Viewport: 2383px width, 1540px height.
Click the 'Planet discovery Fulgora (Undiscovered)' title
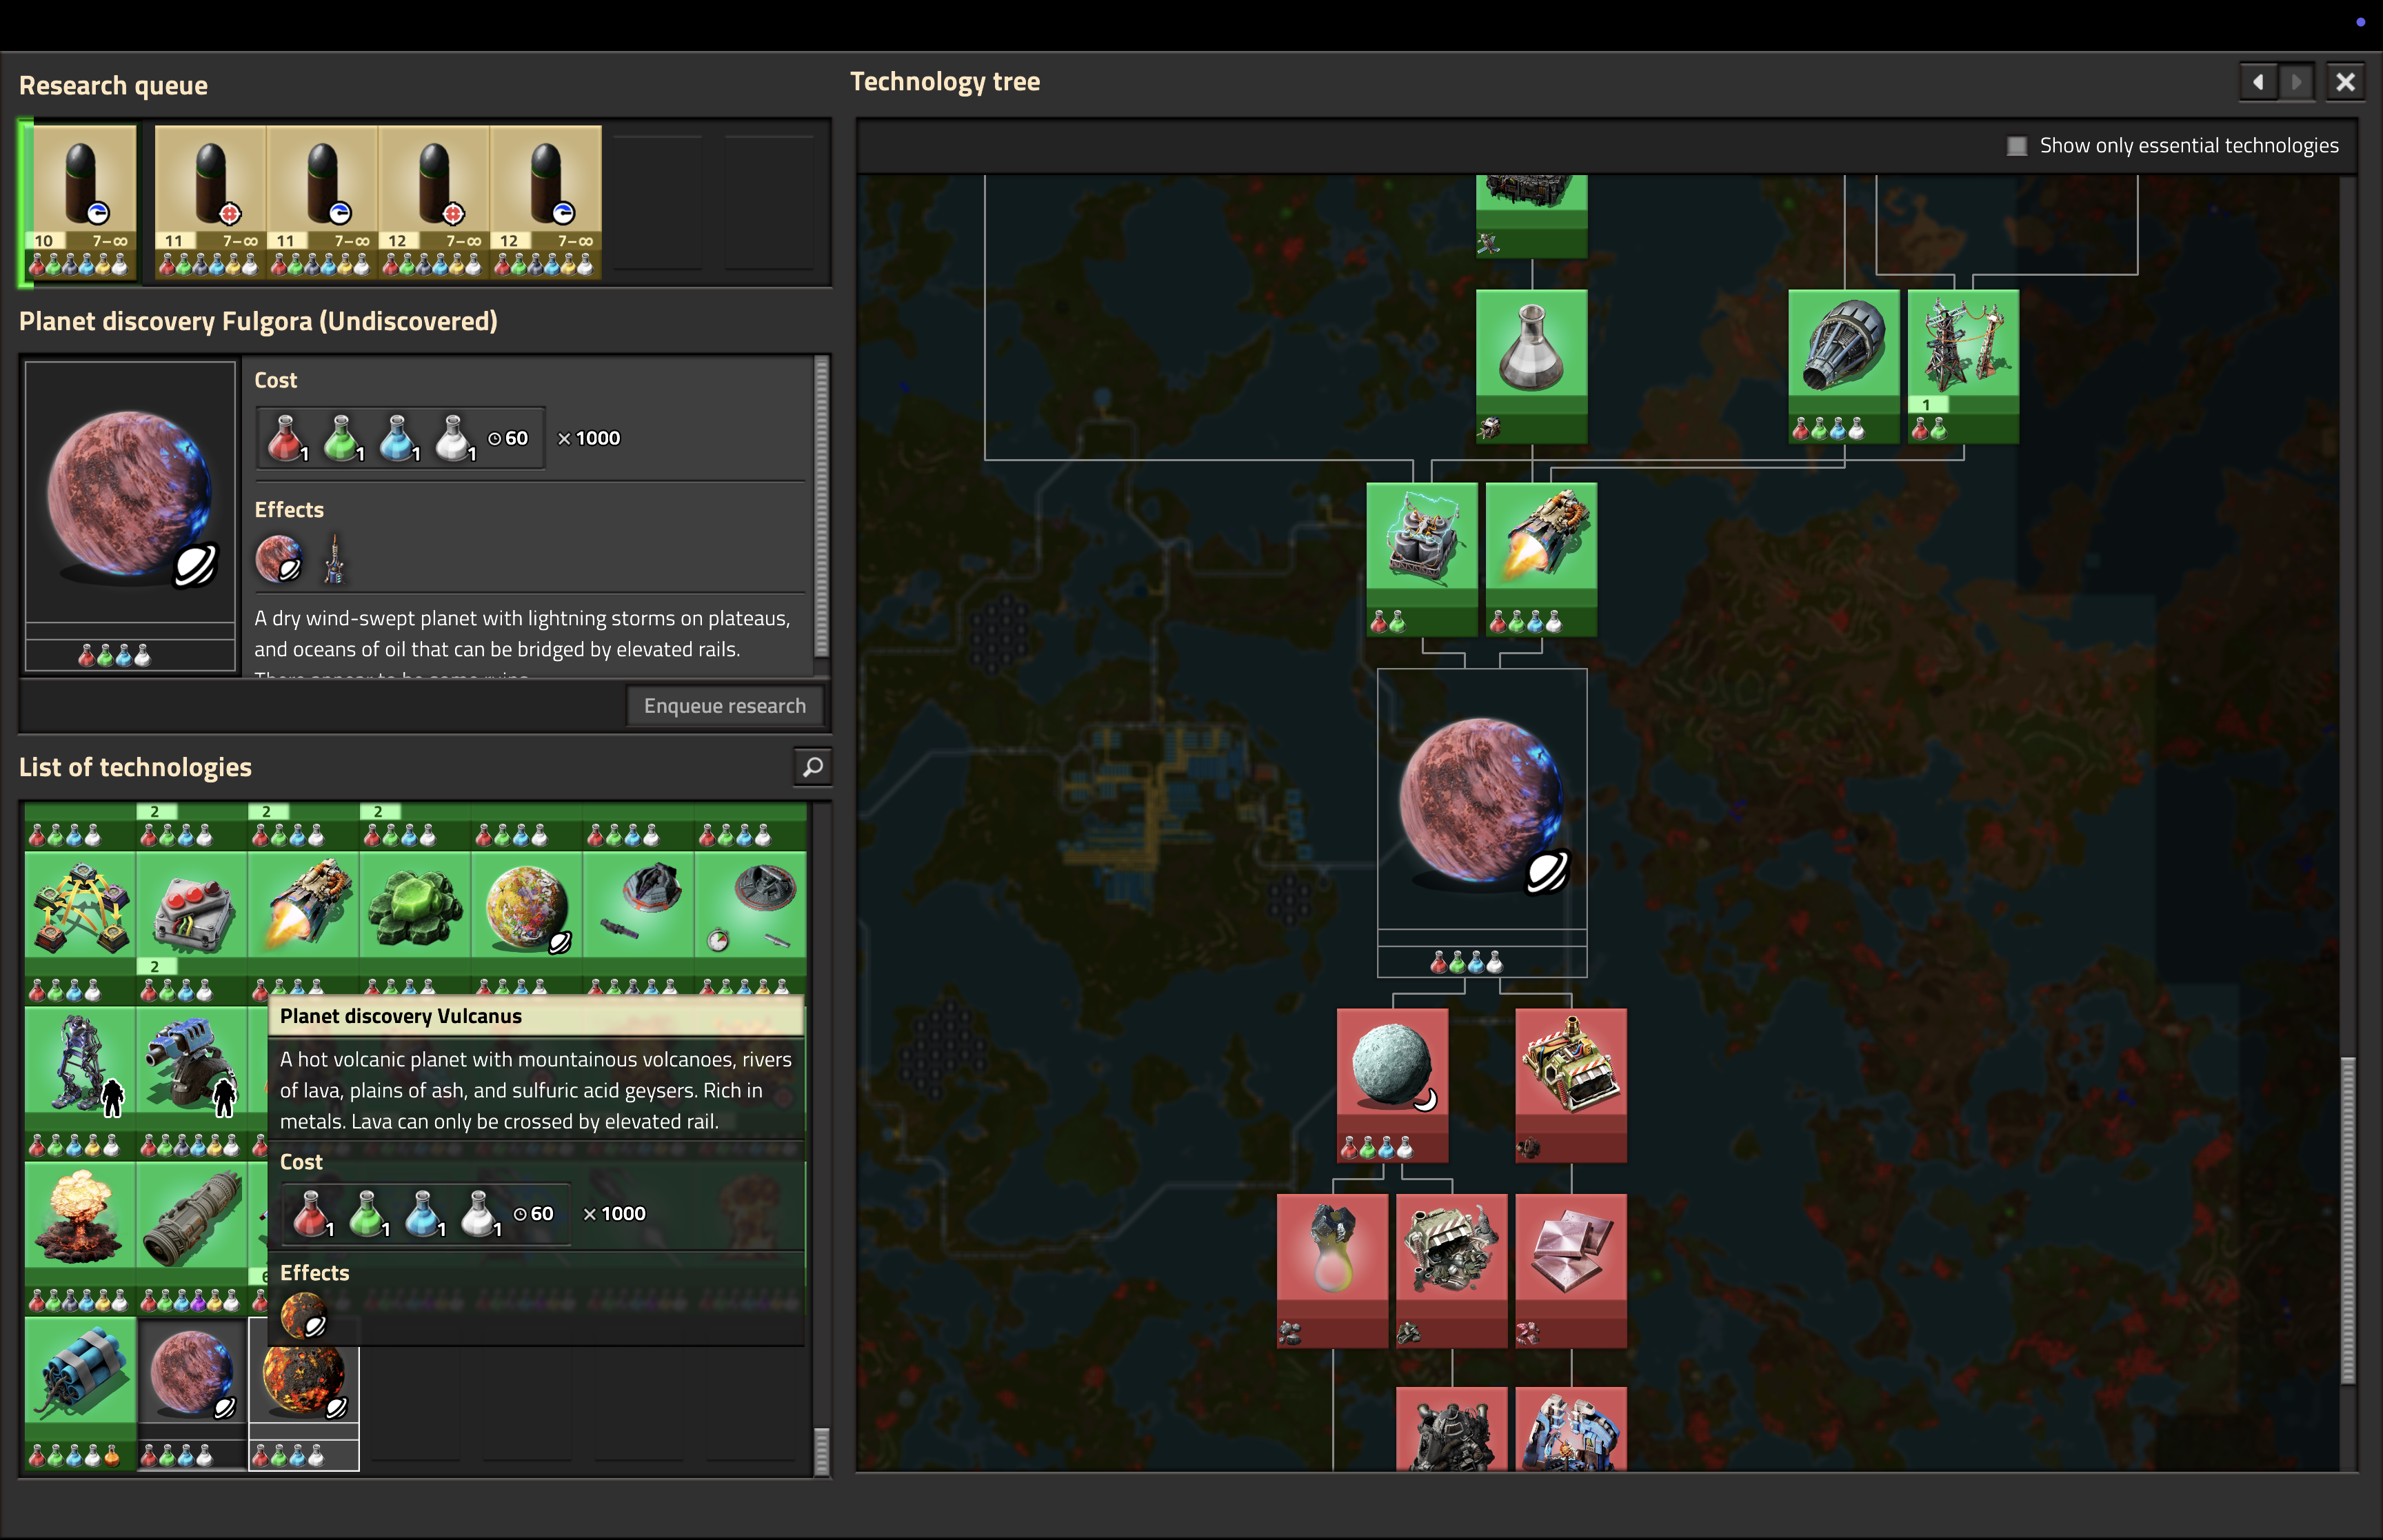[258, 321]
